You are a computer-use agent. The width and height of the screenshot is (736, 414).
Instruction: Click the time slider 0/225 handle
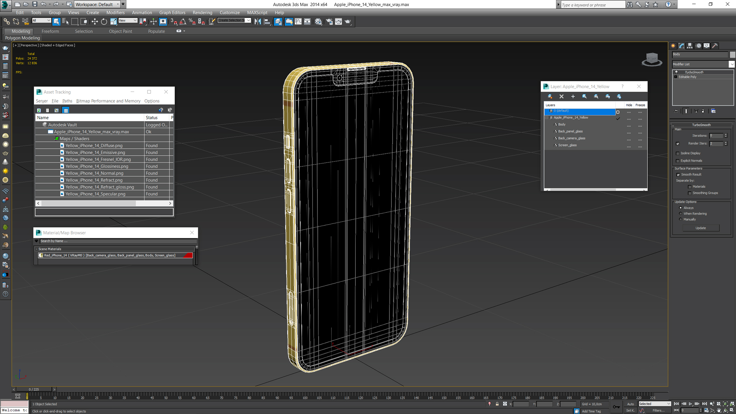tap(34, 389)
